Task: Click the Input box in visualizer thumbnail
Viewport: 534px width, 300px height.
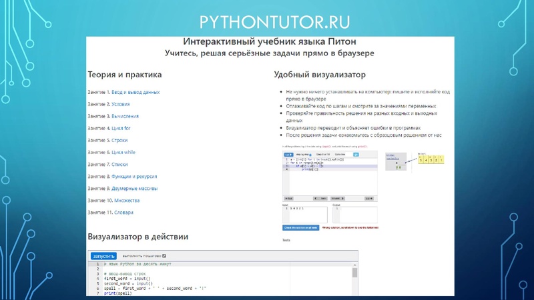Action: pos(305,215)
